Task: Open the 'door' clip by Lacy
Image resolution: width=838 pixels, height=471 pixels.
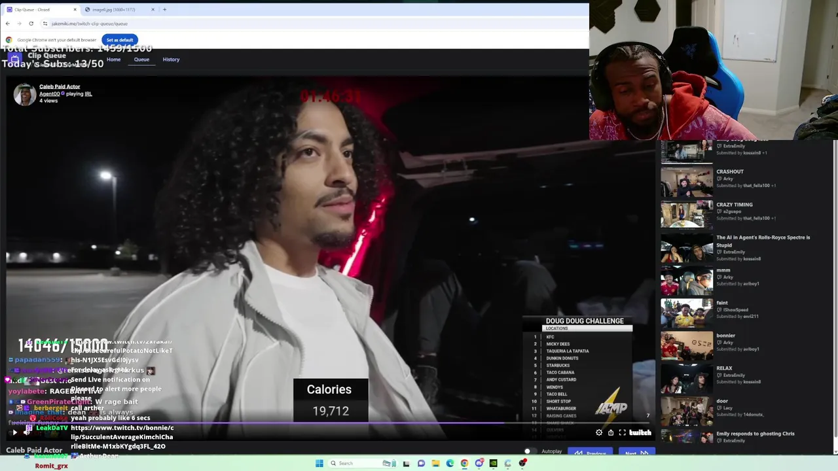Action: coord(722,401)
